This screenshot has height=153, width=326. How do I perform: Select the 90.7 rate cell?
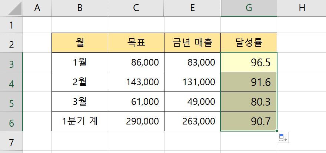[x=249, y=121]
